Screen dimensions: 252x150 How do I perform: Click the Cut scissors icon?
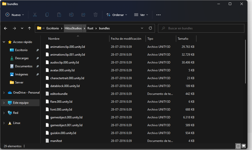(x=35, y=15)
